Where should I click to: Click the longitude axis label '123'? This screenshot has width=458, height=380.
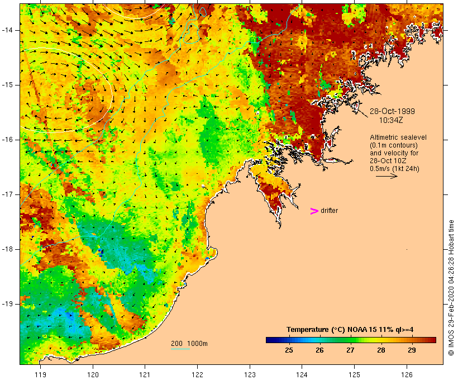point(250,374)
